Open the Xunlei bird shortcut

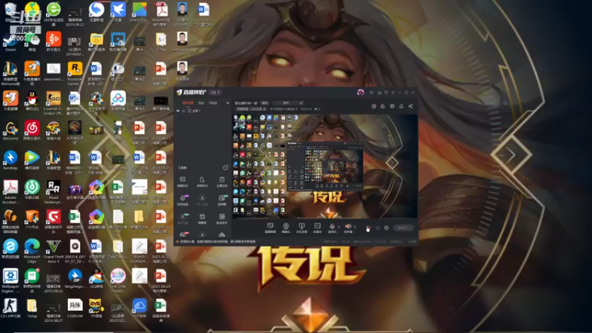[x=118, y=12]
